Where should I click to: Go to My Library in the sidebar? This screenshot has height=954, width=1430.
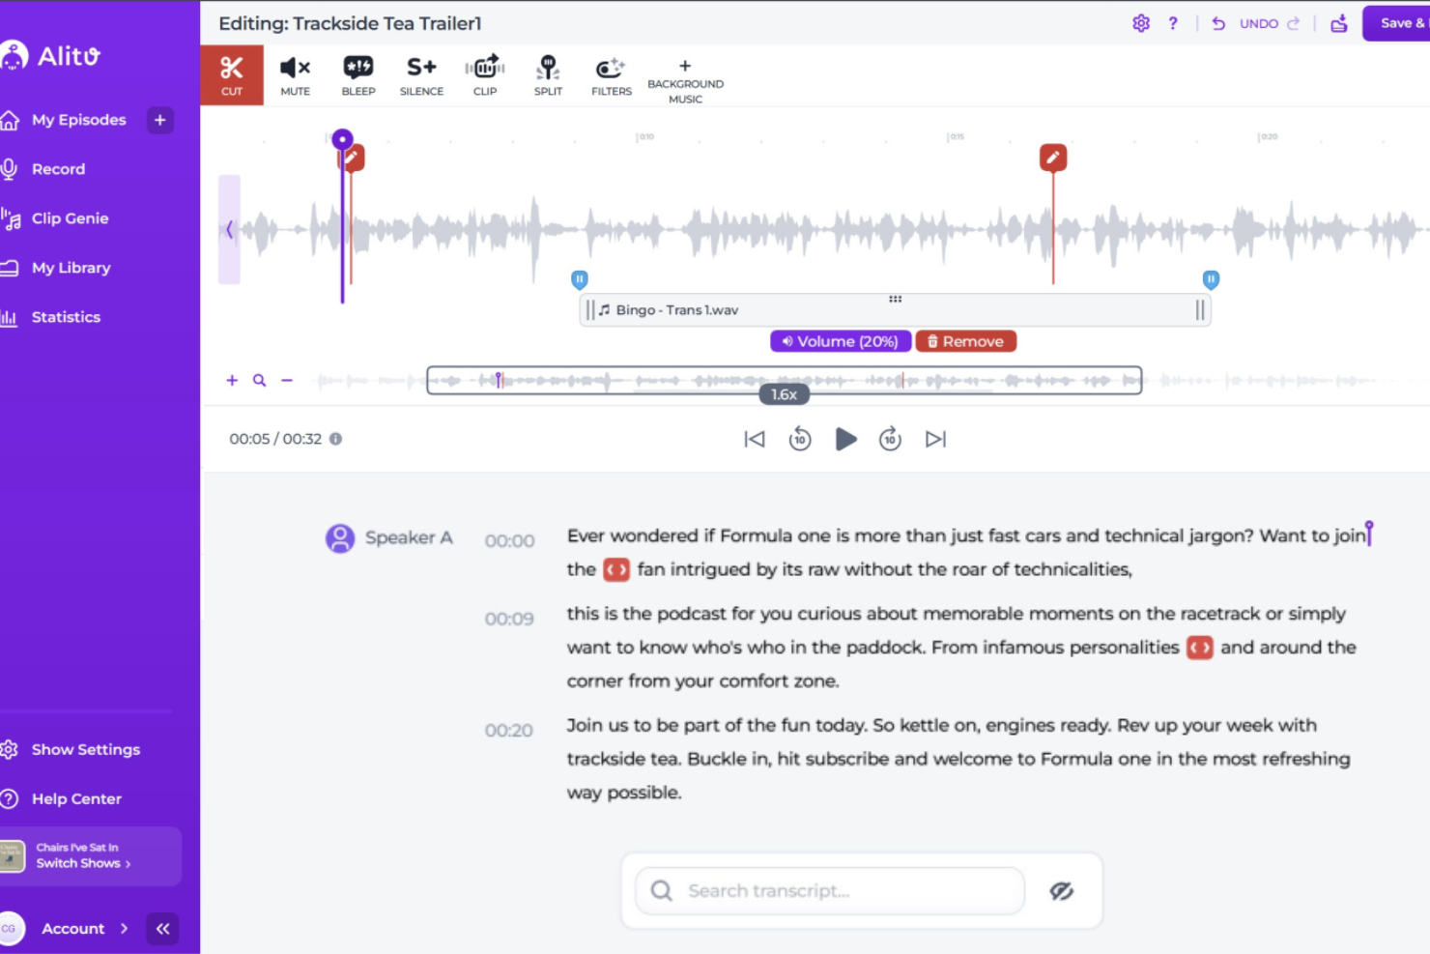click(71, 268)
